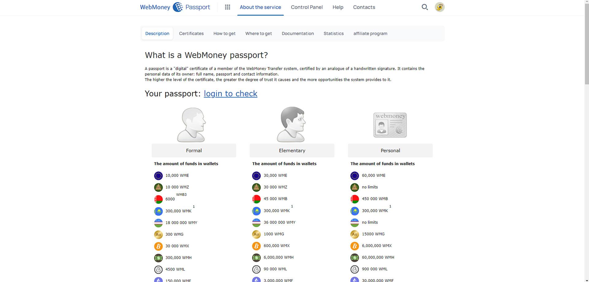Click the search magnifier icon
589x282 pixels.
tap(425, 7)
